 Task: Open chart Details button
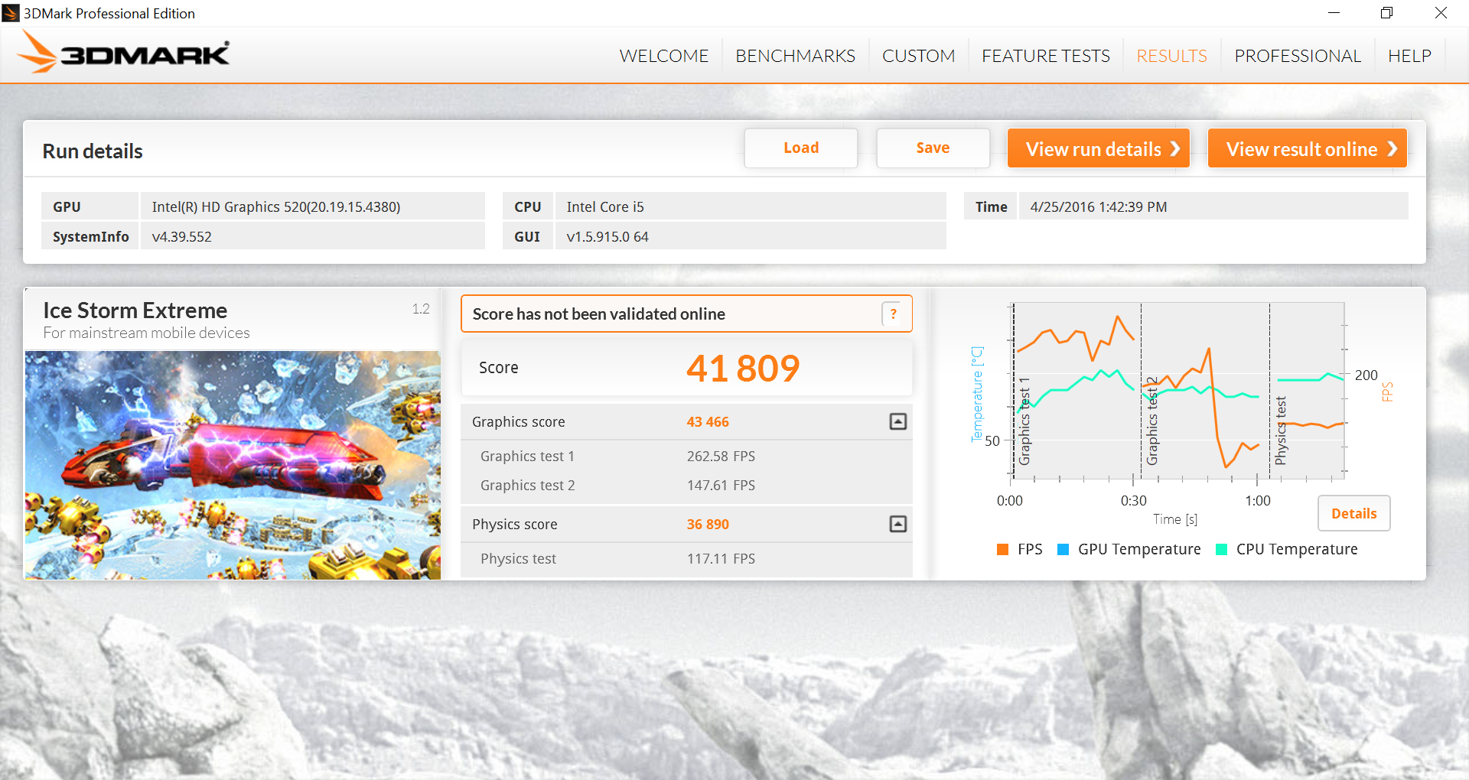pyautogui.click(x=1353, y=513)
